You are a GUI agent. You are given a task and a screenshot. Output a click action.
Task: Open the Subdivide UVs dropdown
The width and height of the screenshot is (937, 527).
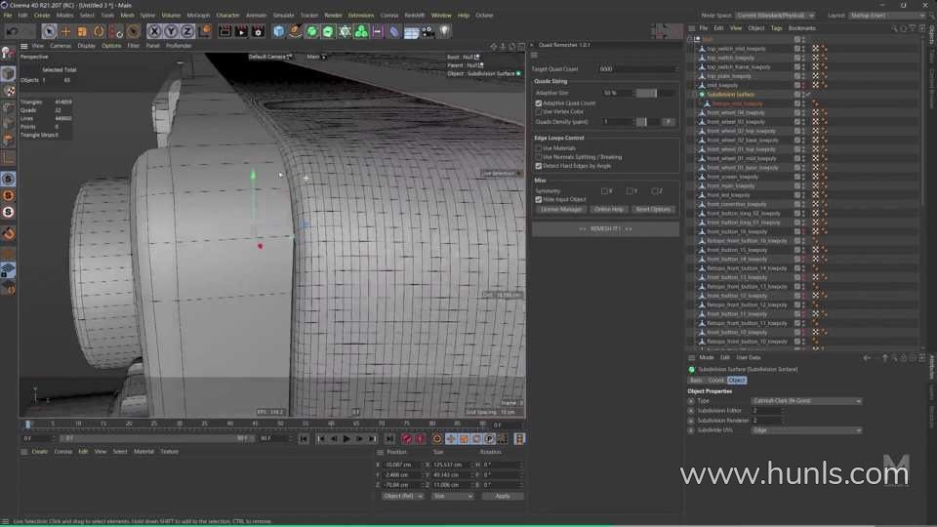click(x=806, y=429)
